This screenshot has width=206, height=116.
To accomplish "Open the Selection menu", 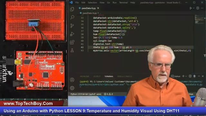I will (x=92, y=3).
